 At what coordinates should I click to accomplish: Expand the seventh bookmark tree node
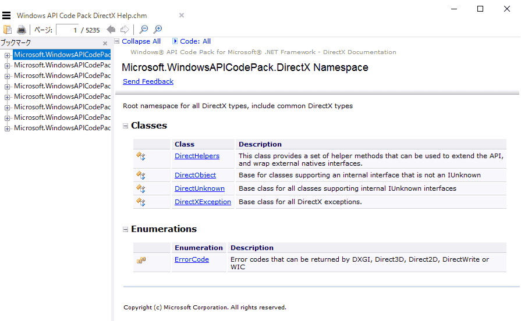click(7, 118)
